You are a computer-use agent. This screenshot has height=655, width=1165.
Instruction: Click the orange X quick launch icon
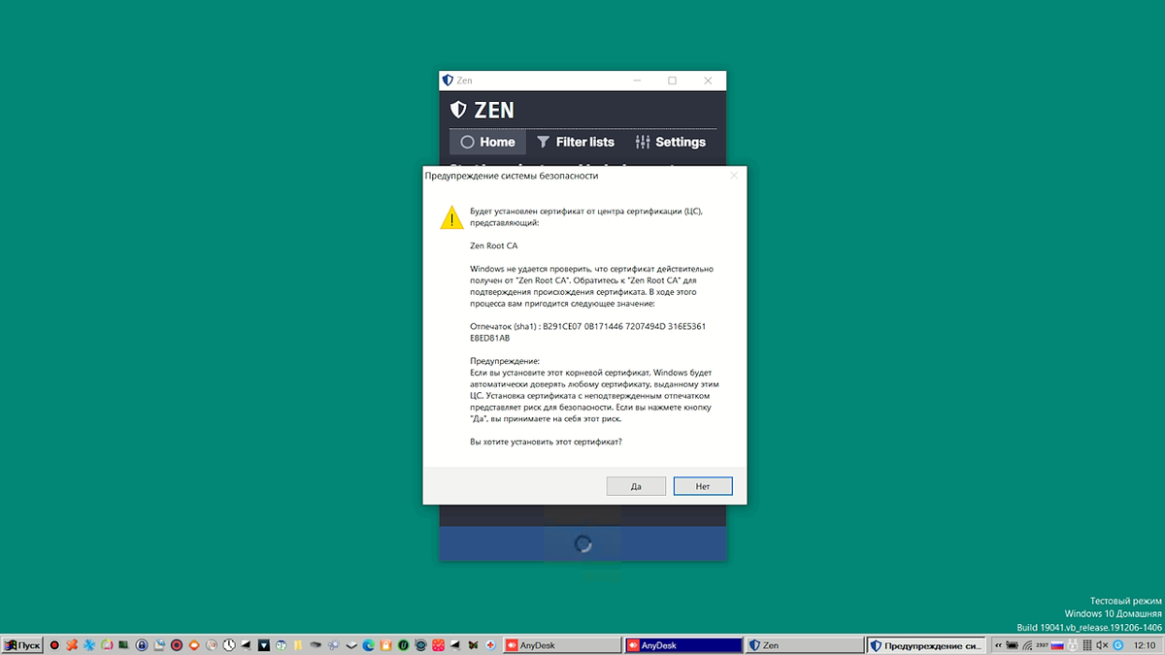point(72,644)
